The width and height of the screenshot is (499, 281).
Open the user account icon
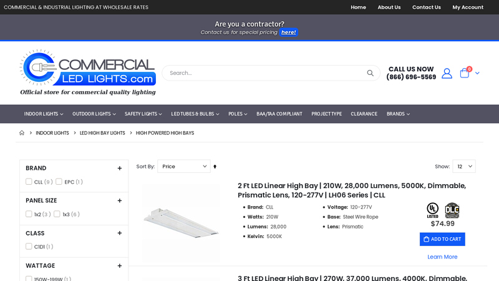click(x=447, y=73)
